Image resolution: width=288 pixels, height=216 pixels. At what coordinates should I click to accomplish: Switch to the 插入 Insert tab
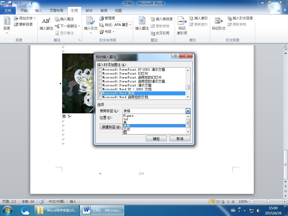(x=38, y=10)
